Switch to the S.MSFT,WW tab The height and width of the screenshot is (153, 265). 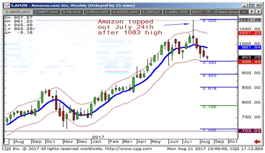(x=47, y=12)
